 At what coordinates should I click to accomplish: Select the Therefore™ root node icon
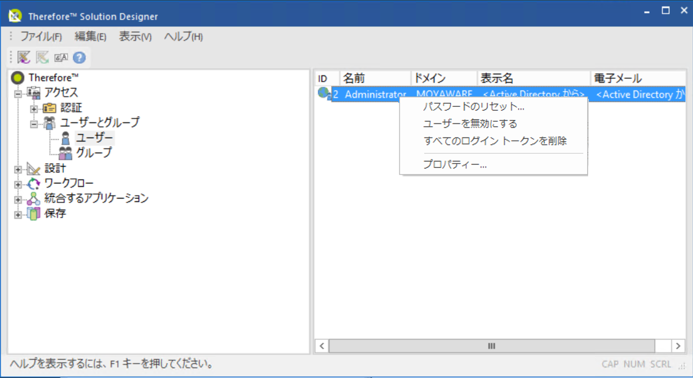pyautogui.click(x=18, y=78)
